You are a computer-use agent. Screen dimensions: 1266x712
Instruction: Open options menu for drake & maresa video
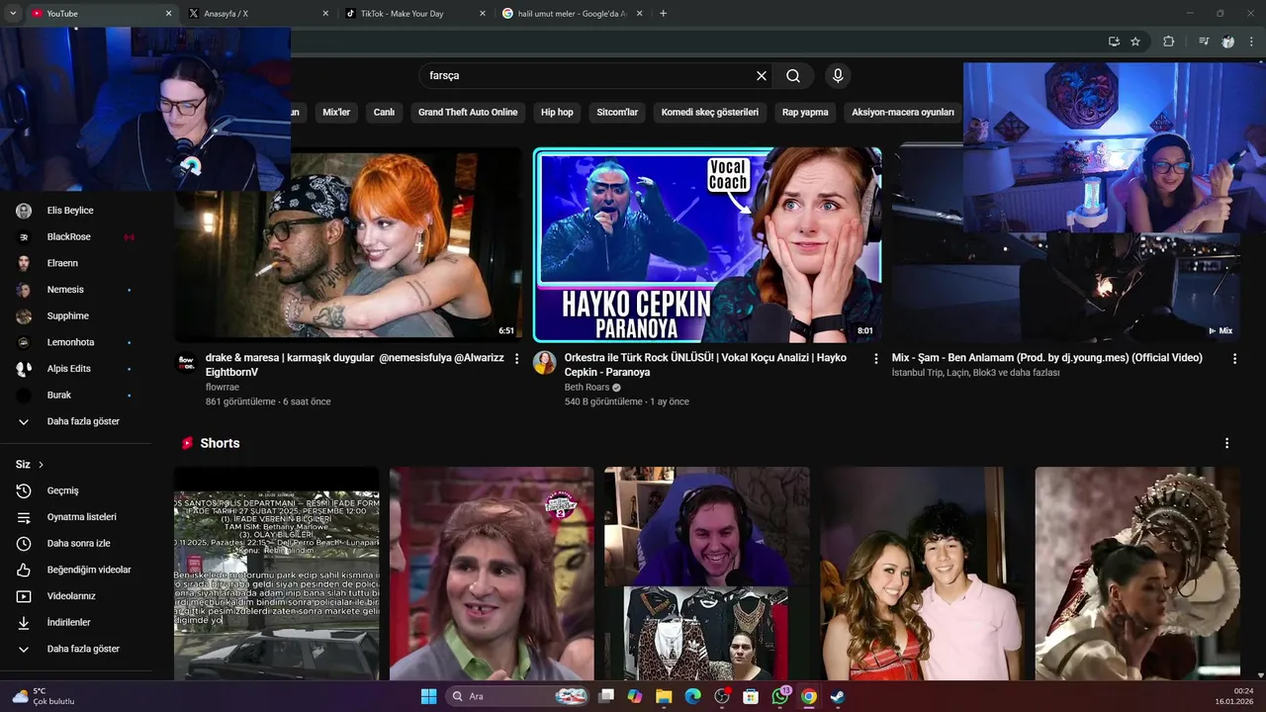coord(516,359)
